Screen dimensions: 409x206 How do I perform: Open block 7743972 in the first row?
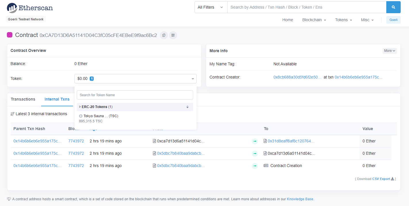pyautogui.click(x=76, y=141)
